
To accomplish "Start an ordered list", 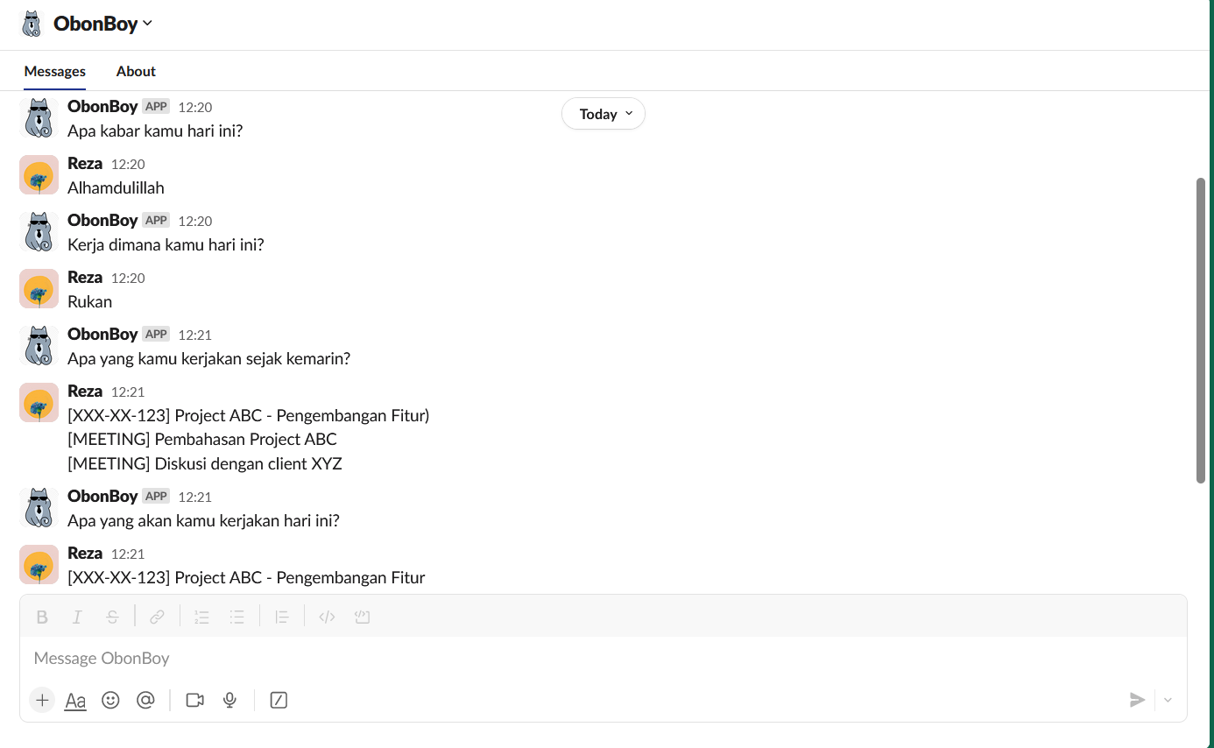I will click(201, 617).
